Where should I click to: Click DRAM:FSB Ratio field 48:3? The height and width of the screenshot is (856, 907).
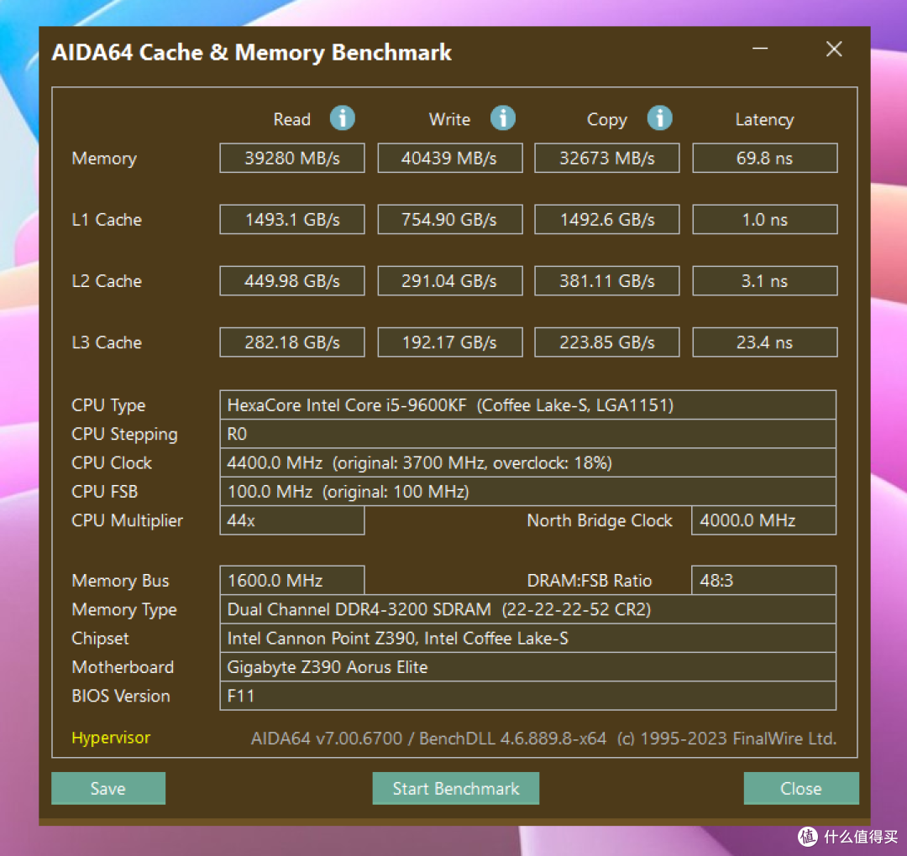click(x=763, y=580)
